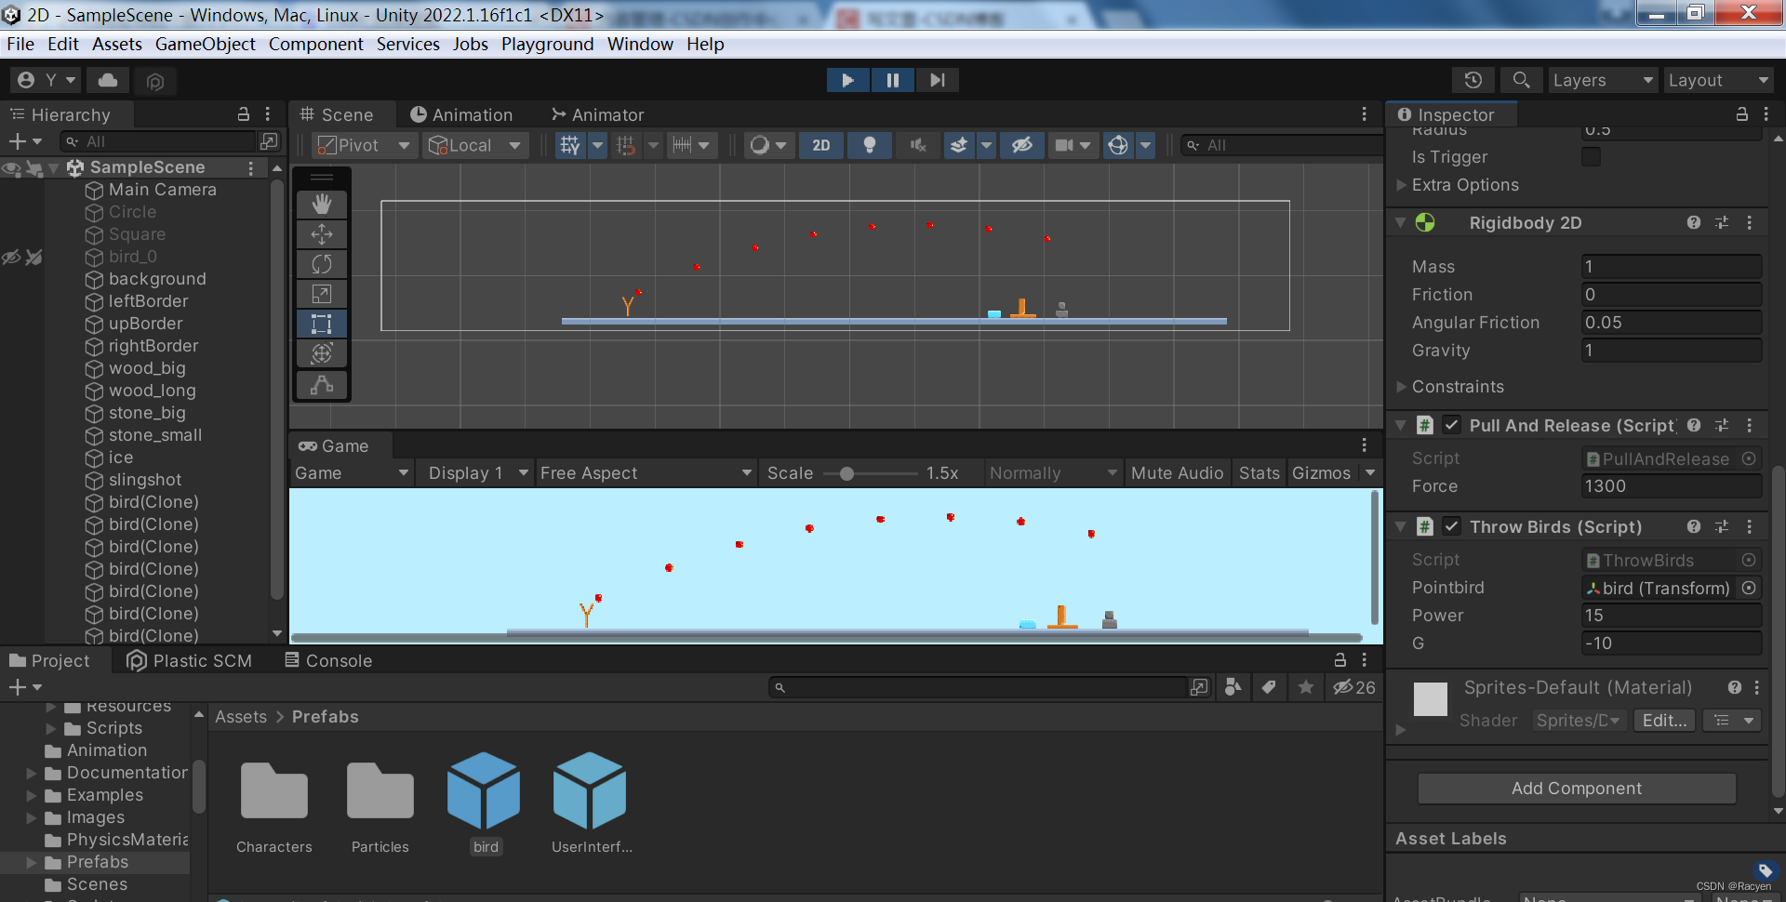Switch to the Animation tab
Image resolution: width=1786 pixels, height=902 pixels.
point(461,114)
